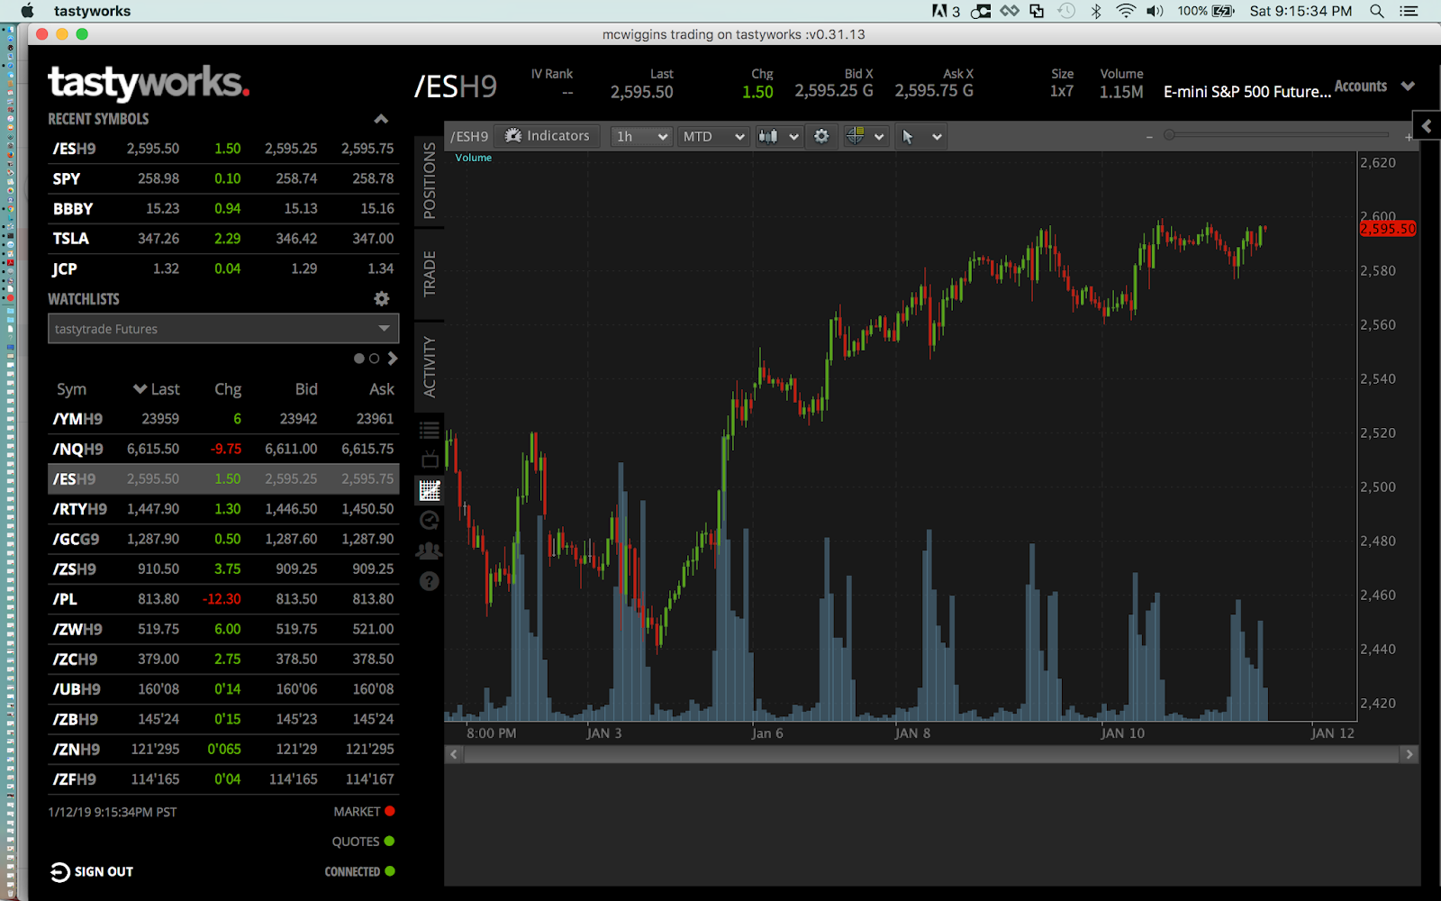This screenshot has height=901, width=1441.
Task: Select SPY in recent symbols
Action: (x=223, y=178)
